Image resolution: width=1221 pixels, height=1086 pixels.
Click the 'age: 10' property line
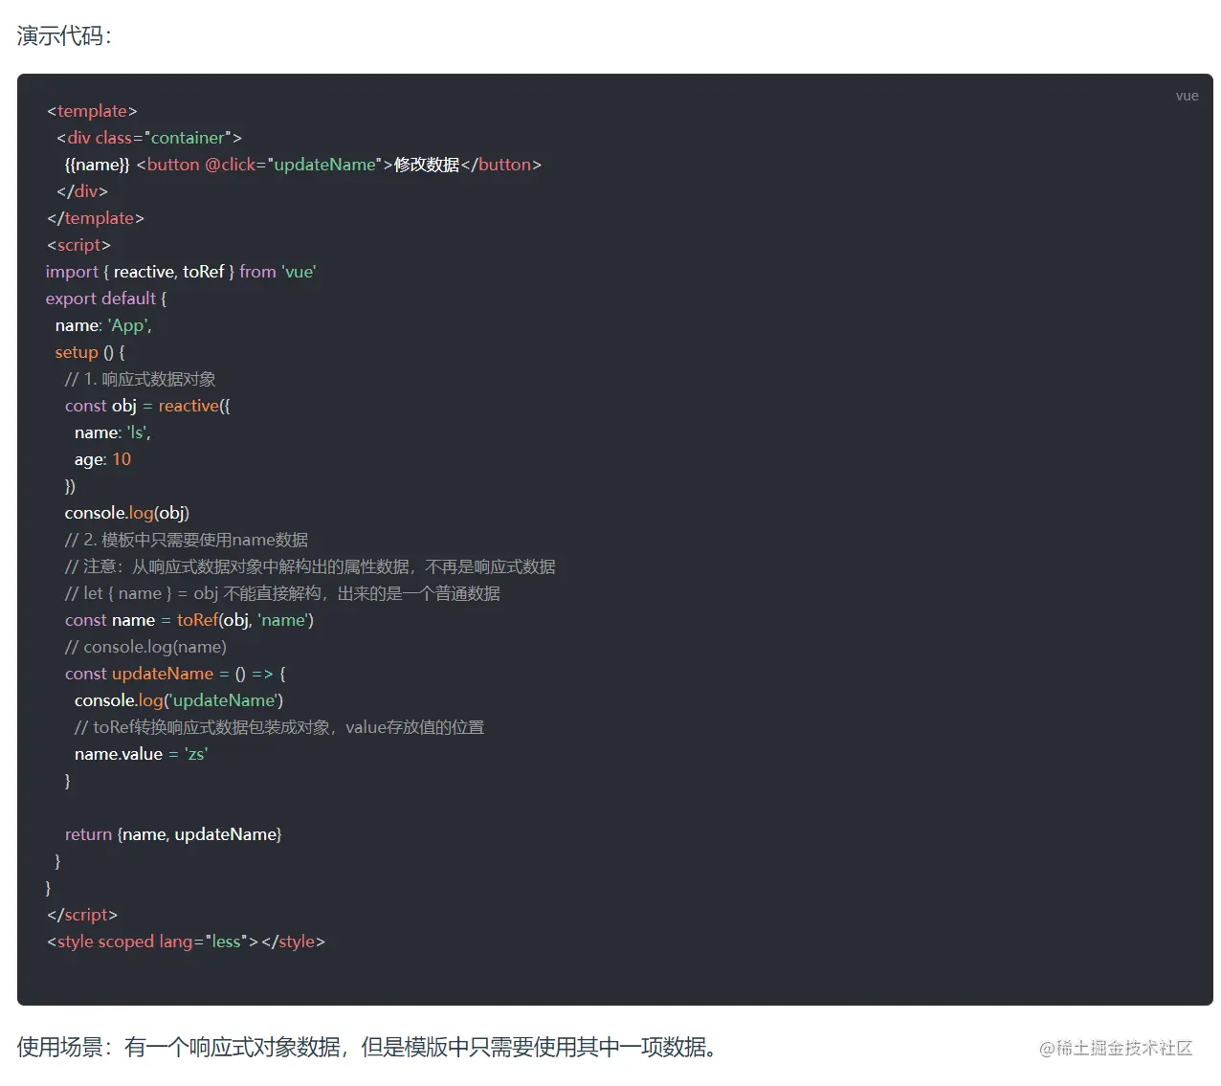102,459
